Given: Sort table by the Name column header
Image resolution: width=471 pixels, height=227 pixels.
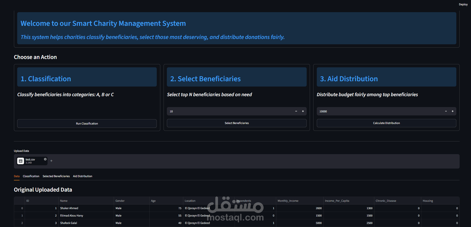Looking at the screenshot, I should click(86, 201).
